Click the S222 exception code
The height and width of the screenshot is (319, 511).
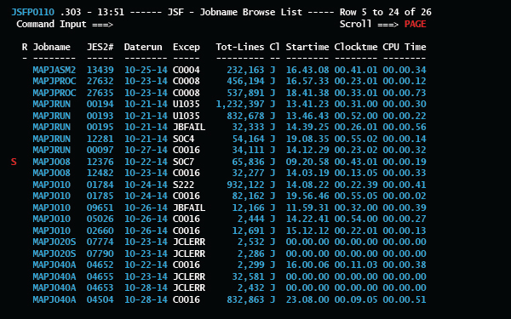coord(183,185)
